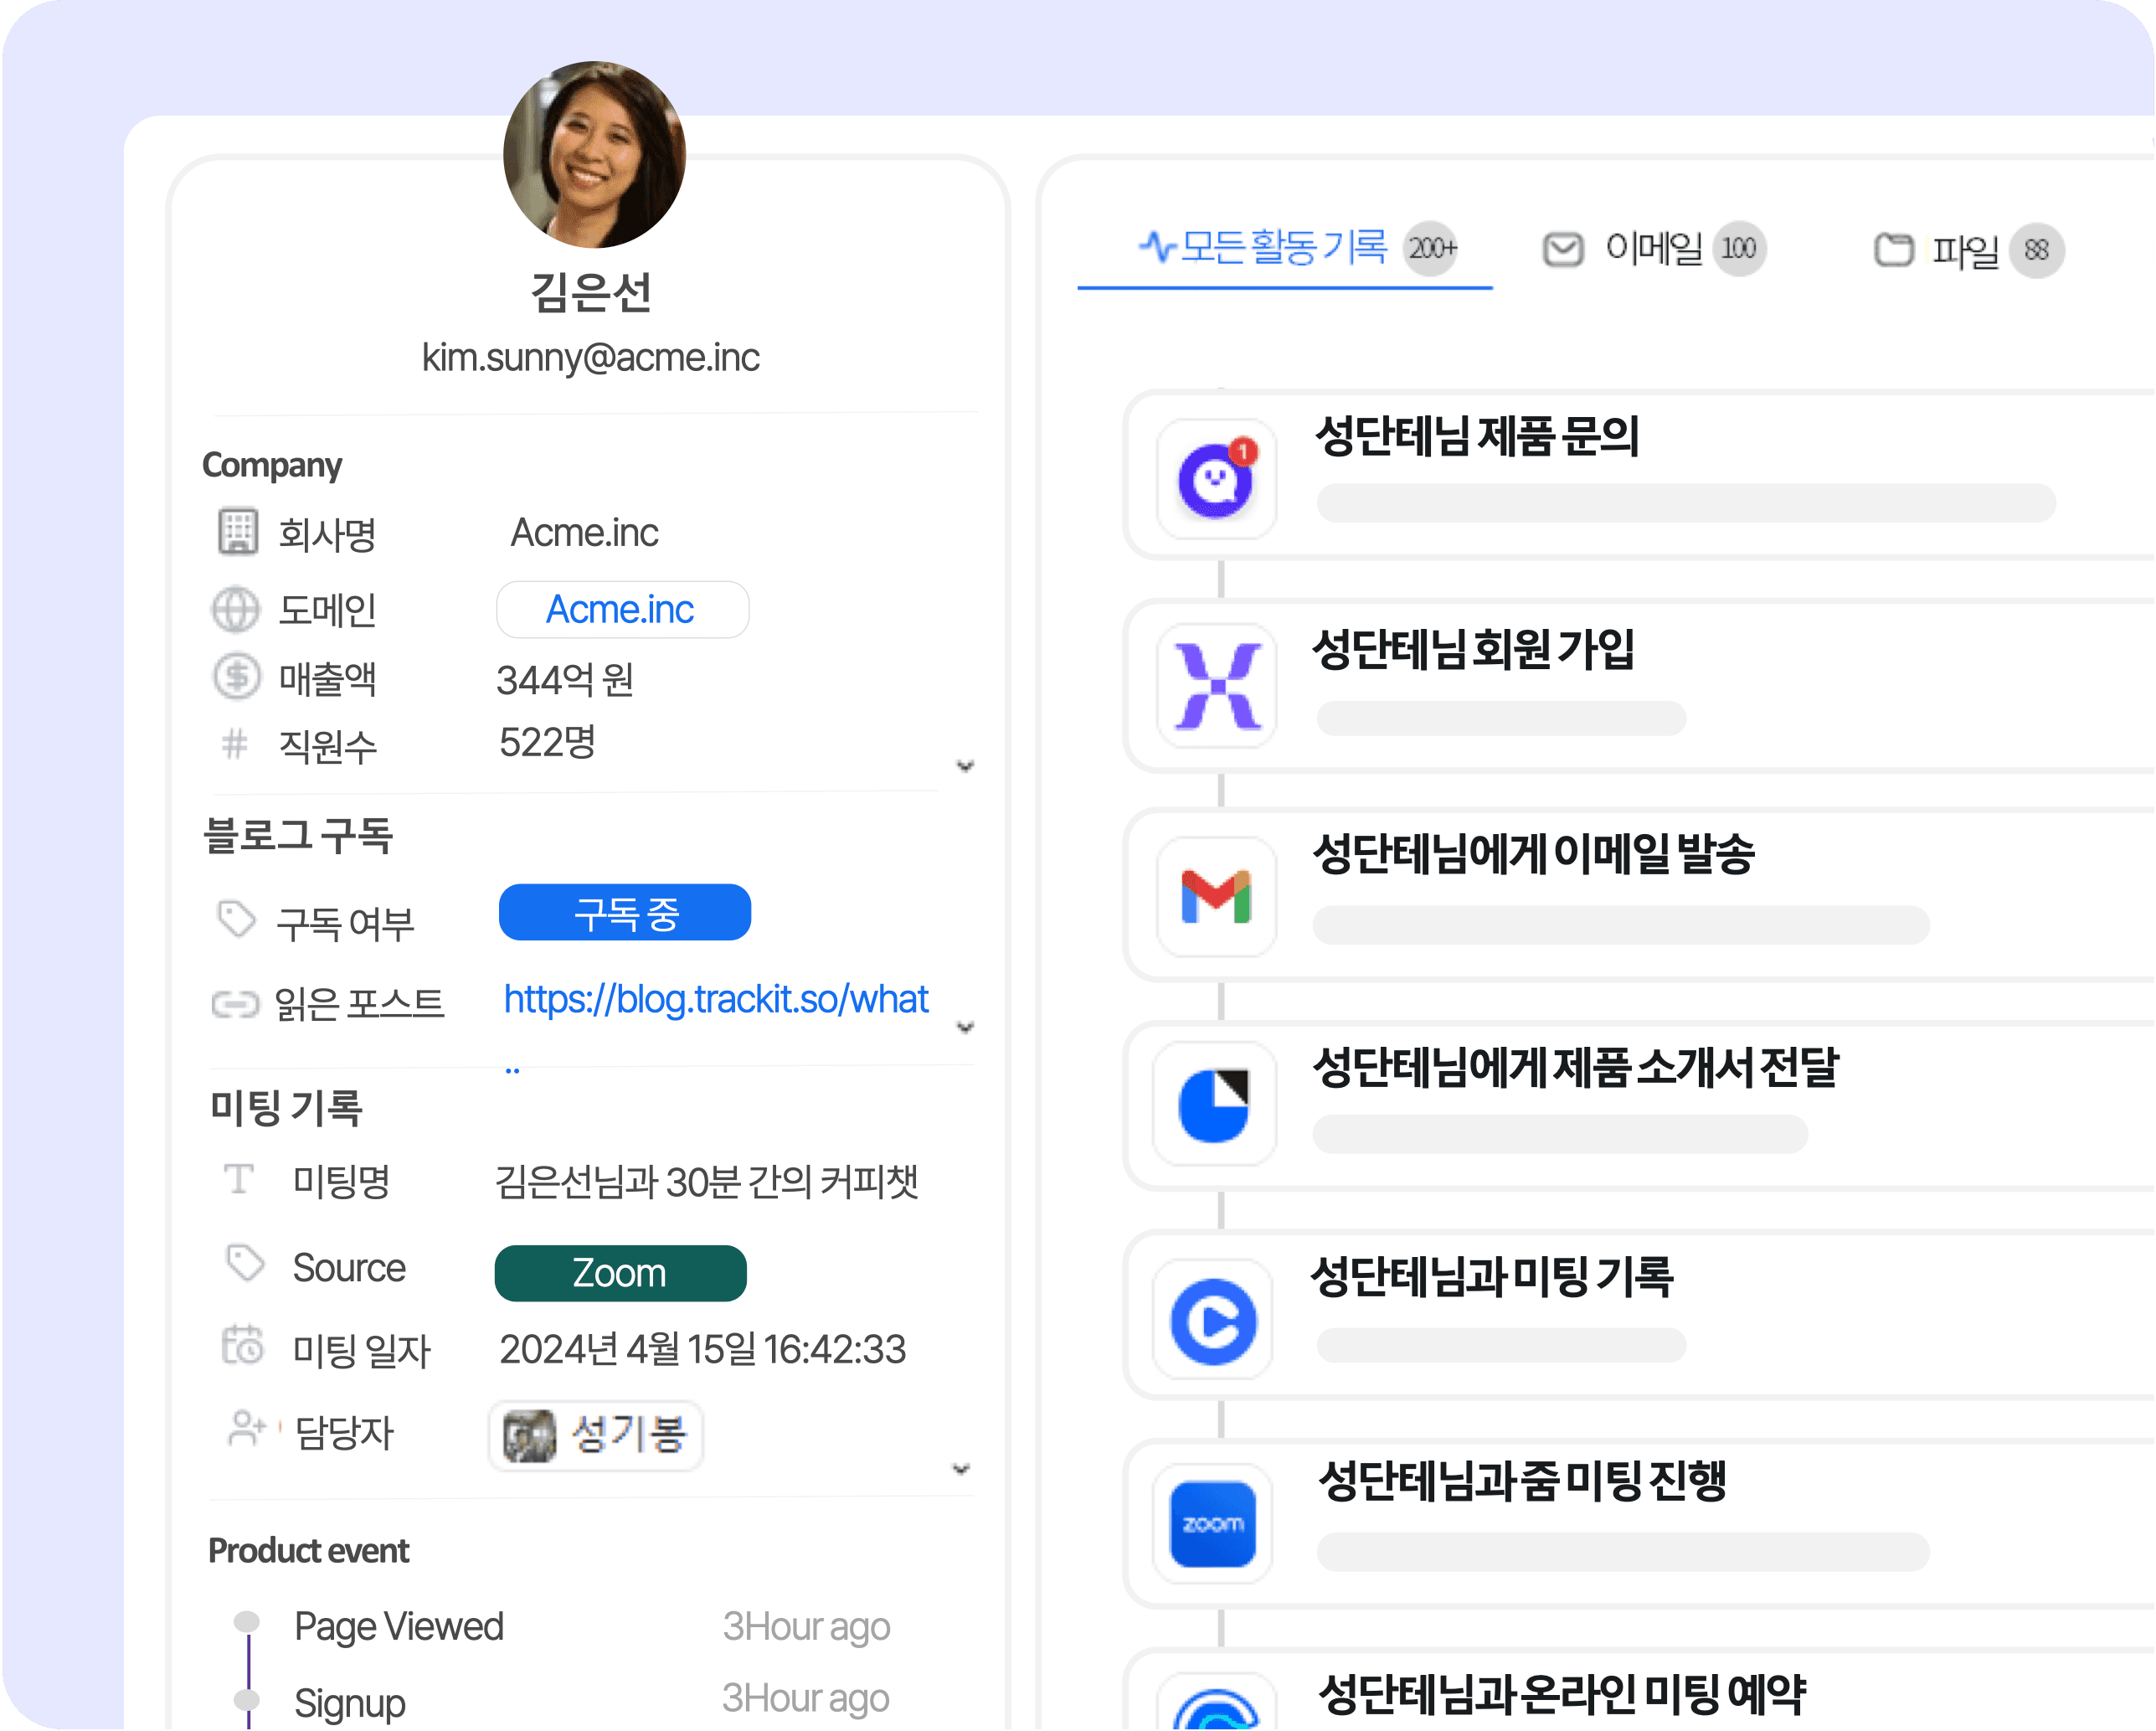Click the dollar icon beside 매출액
This screenshot has width=2156, height=1731.
click(x=237, y=676)
